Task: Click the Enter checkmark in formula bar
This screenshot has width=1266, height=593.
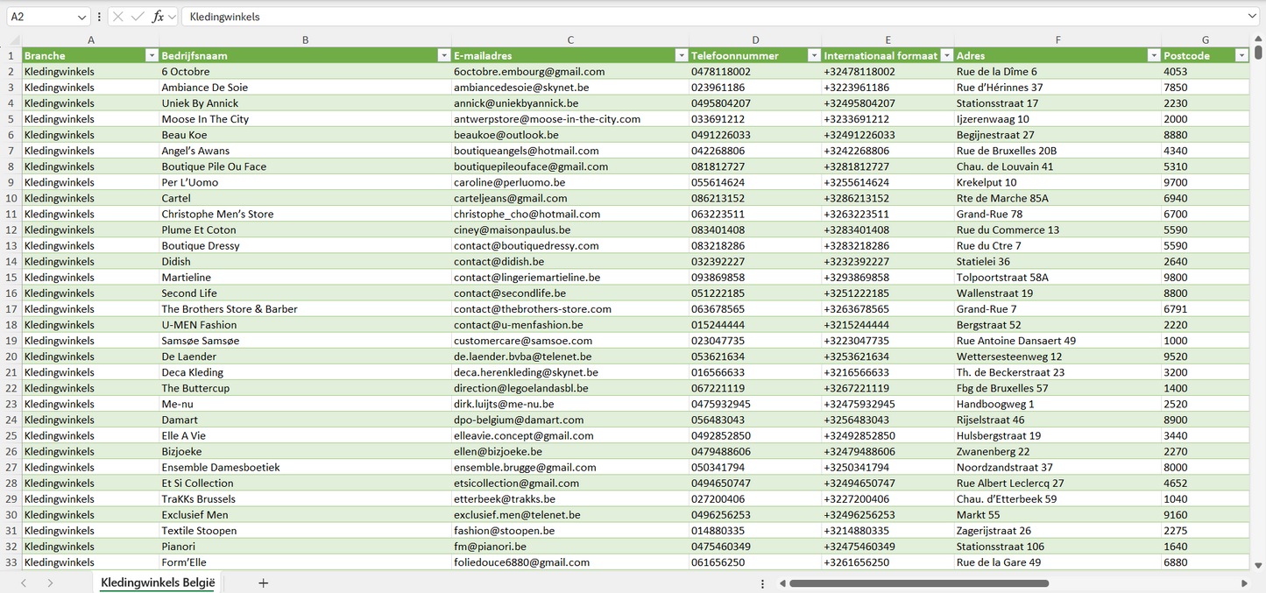Action: pyautogui.click(x=138, y=17)
